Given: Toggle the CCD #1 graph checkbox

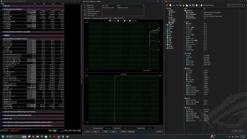Looking at the screenshot, I should pos(118,21).
